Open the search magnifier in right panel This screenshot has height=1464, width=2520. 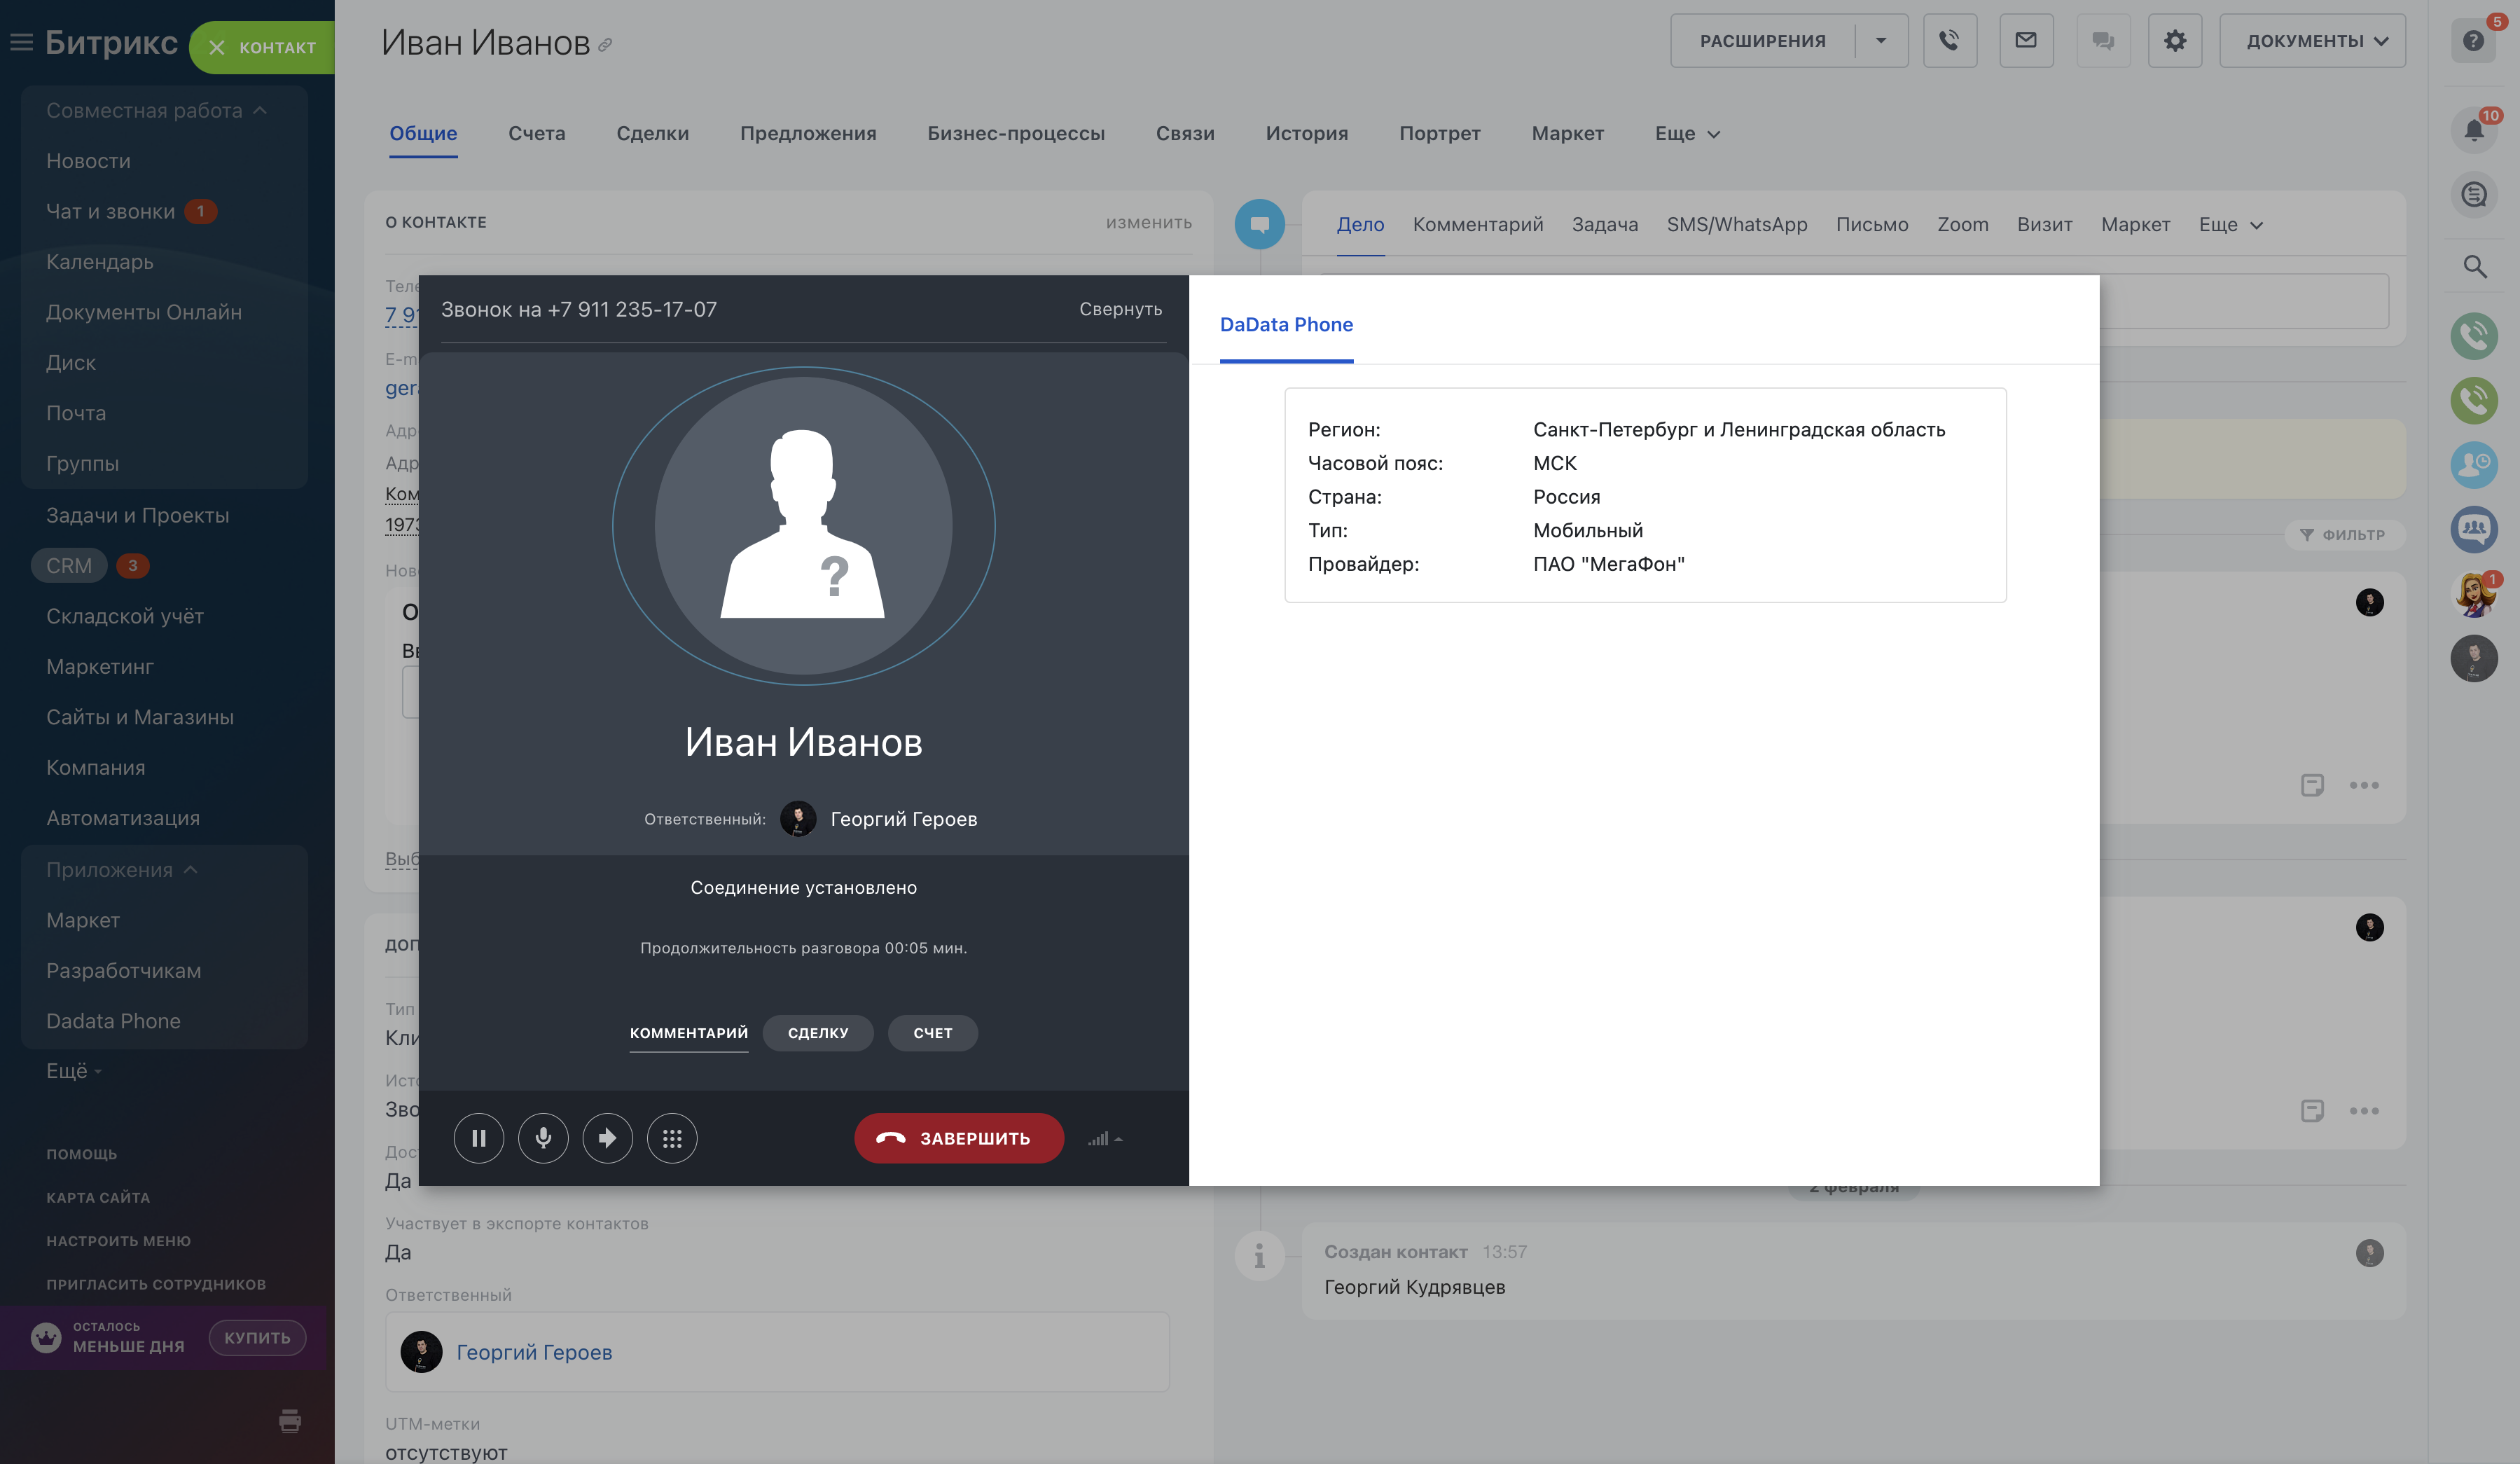tap(2474, 267)
